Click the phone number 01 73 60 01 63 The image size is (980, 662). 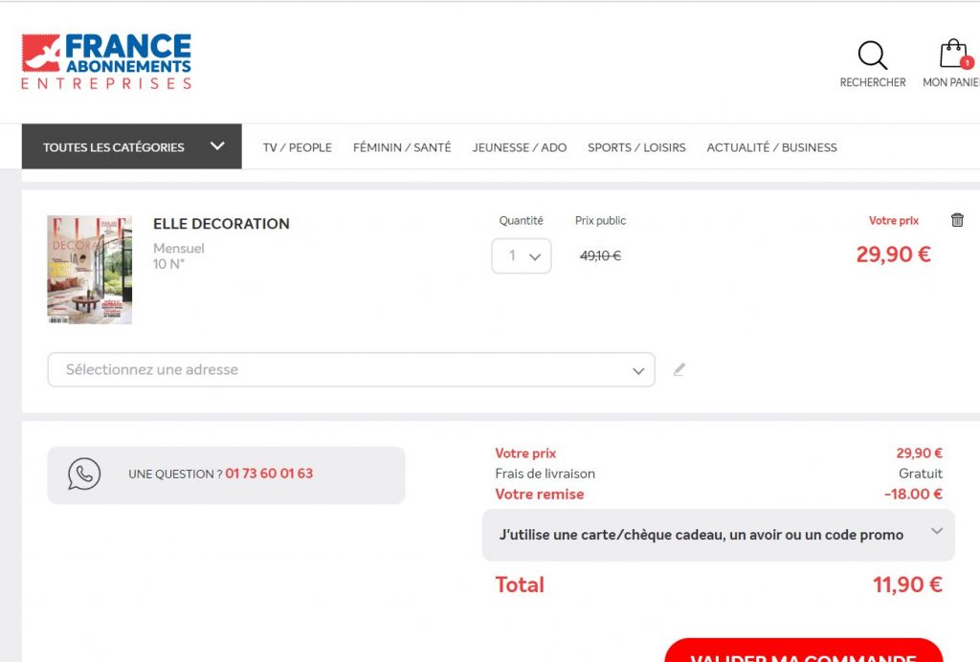pyautogui.click(x=269, y=474)
